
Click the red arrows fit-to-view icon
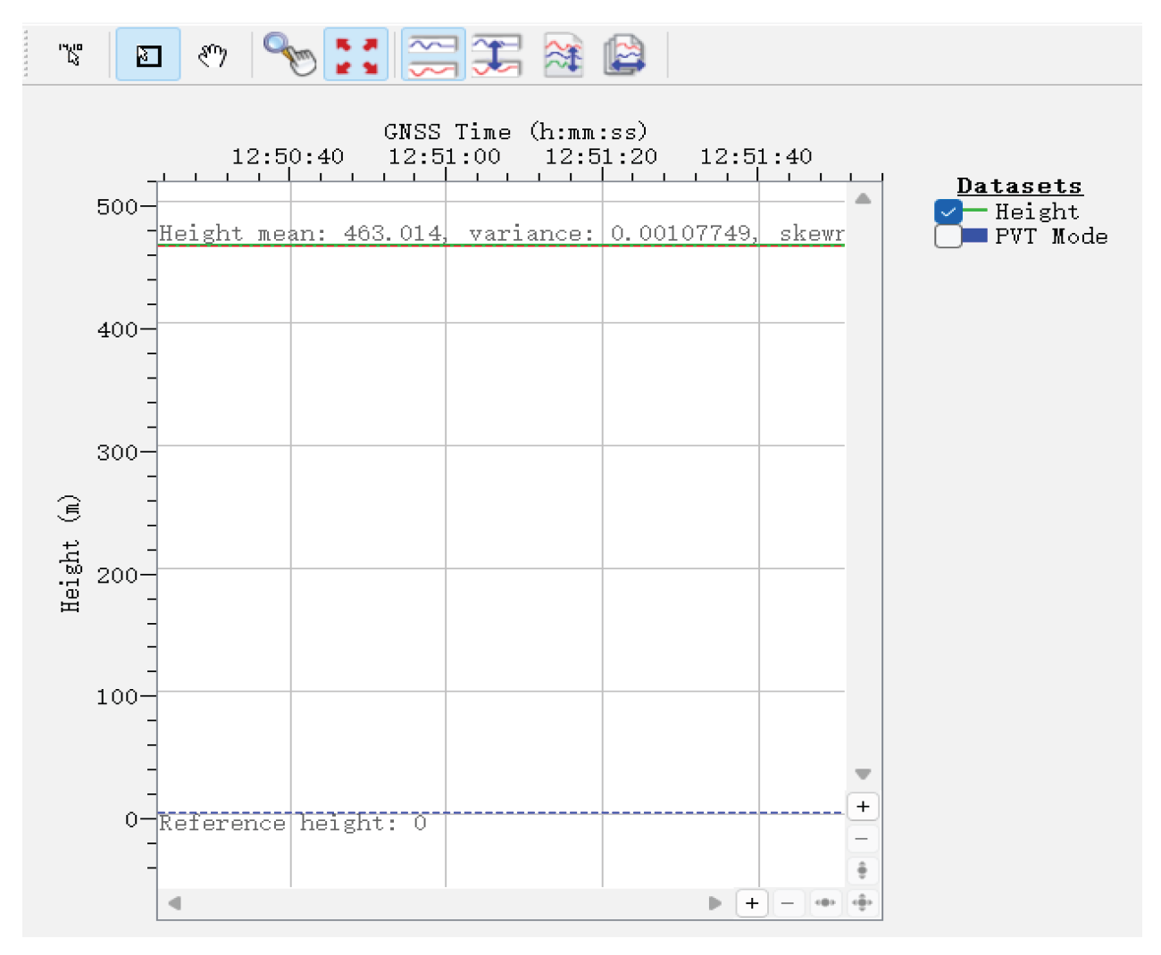tap(355, 55)
